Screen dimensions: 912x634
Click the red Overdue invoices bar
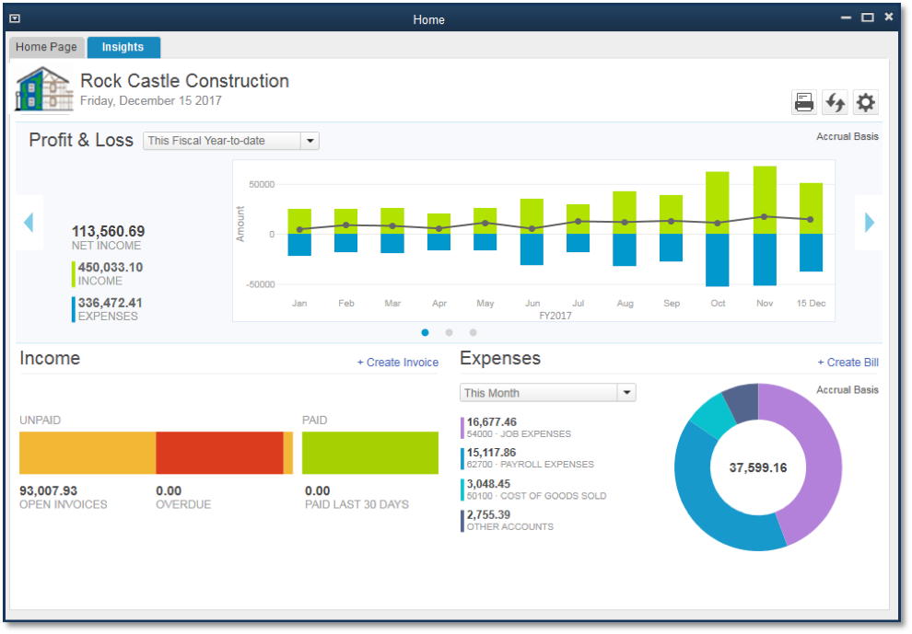coord(219,453)
